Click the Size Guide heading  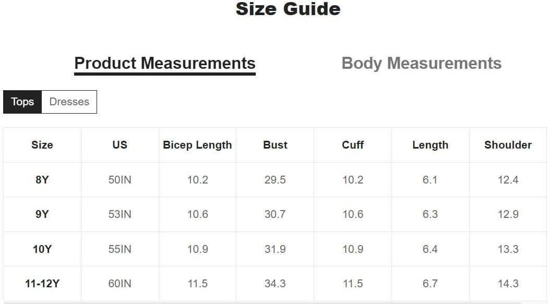point(288,9)
